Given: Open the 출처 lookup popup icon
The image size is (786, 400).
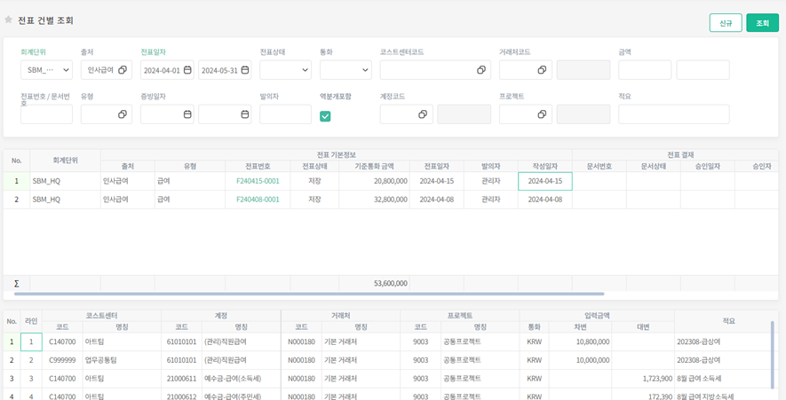Looking at the screenshot, I should click(x=123, y=70).
